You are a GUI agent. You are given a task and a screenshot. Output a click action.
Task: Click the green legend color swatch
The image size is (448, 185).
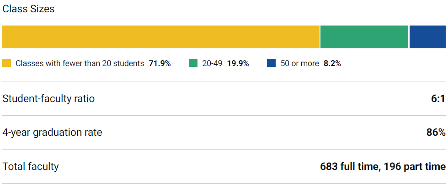(x=193, y=63)
